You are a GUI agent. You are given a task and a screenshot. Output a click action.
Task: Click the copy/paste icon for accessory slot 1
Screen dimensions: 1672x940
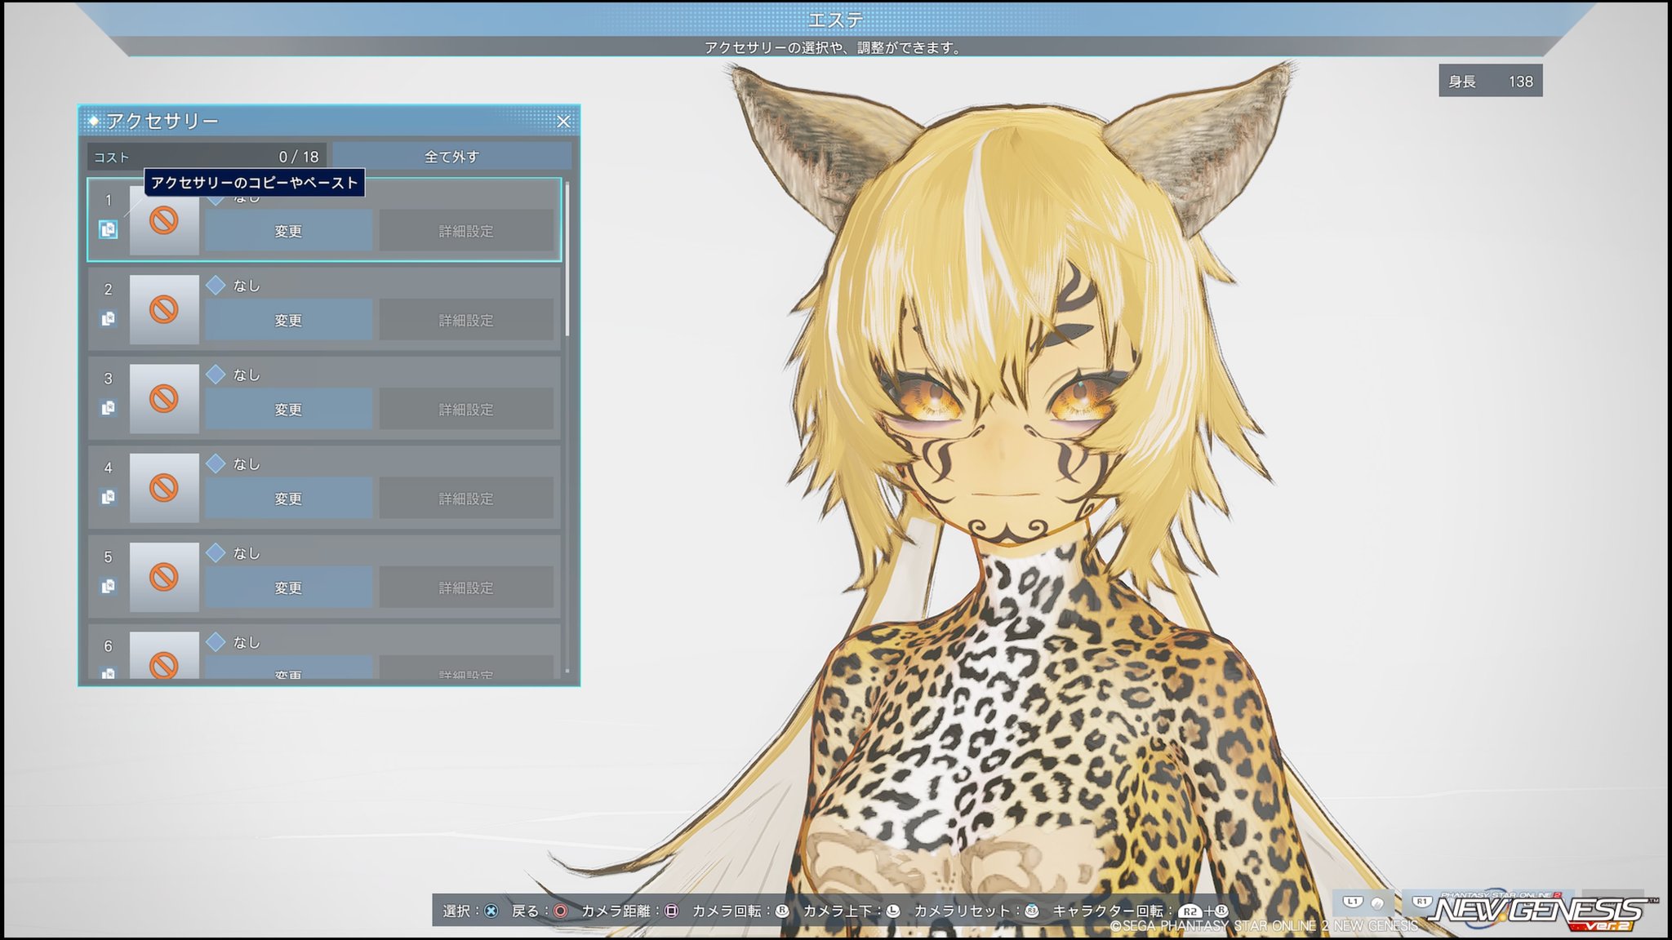tap(108, 229)
